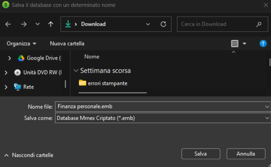Click the Google Drive logo icon

point(21,58)
